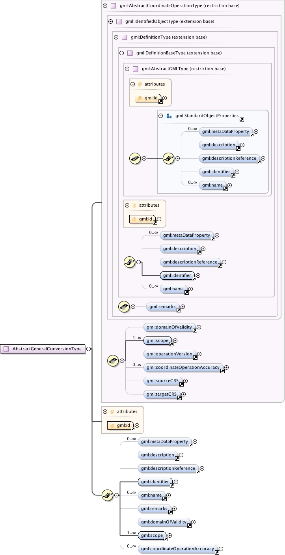Click the gml:IdentifiedObjectType purple type icon

(x=119, y=21)
